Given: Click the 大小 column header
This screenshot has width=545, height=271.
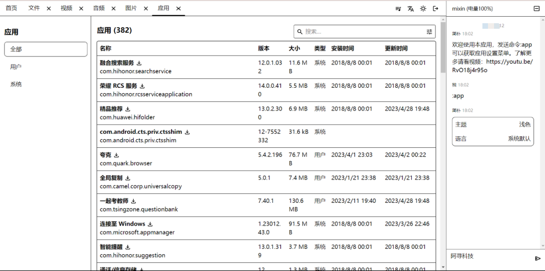Looking at the screenshot, I should coord(294,48).
